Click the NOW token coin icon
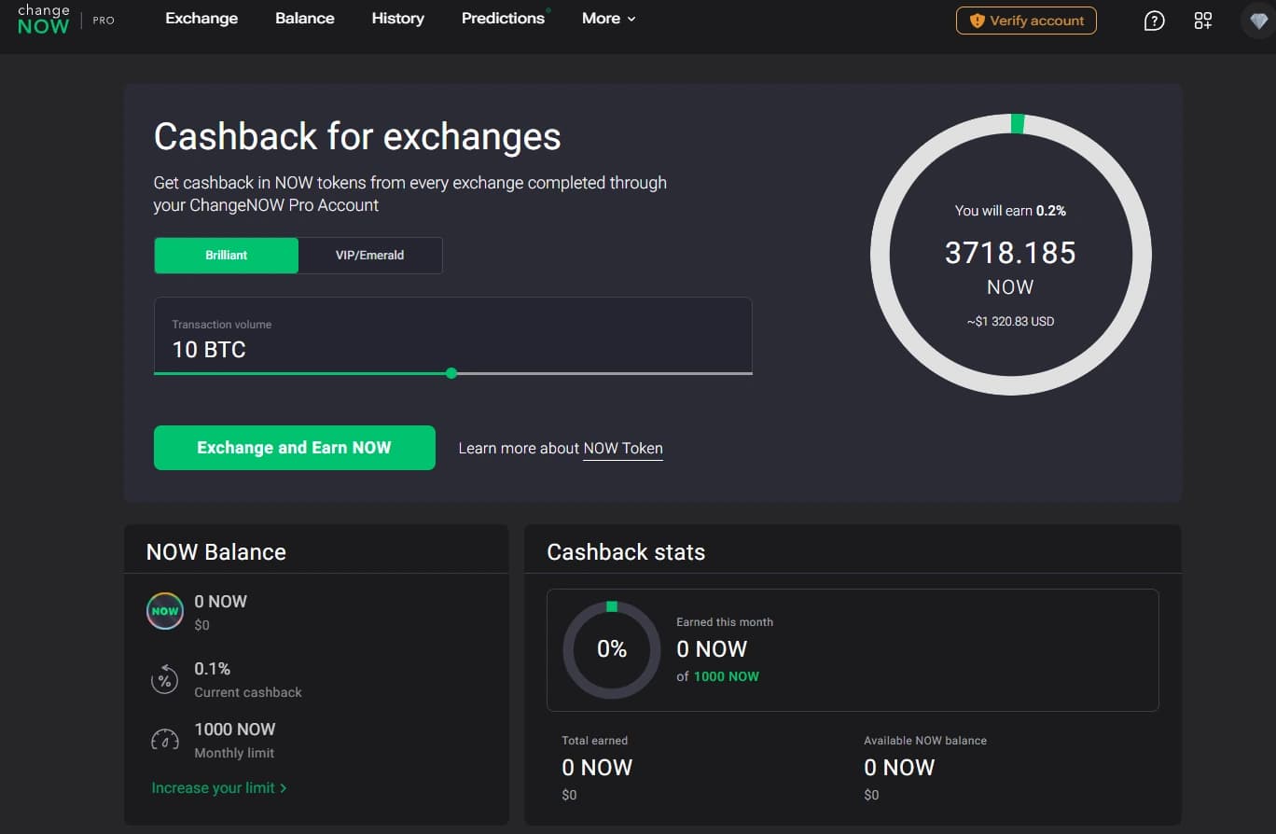 [165, 611]
